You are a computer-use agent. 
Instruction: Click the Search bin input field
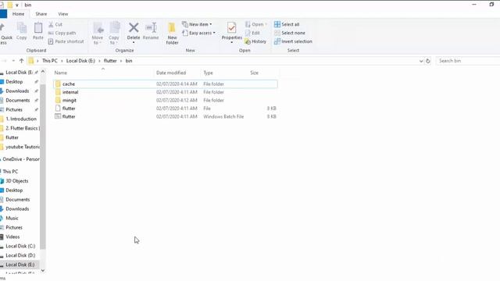coord(468,61)
